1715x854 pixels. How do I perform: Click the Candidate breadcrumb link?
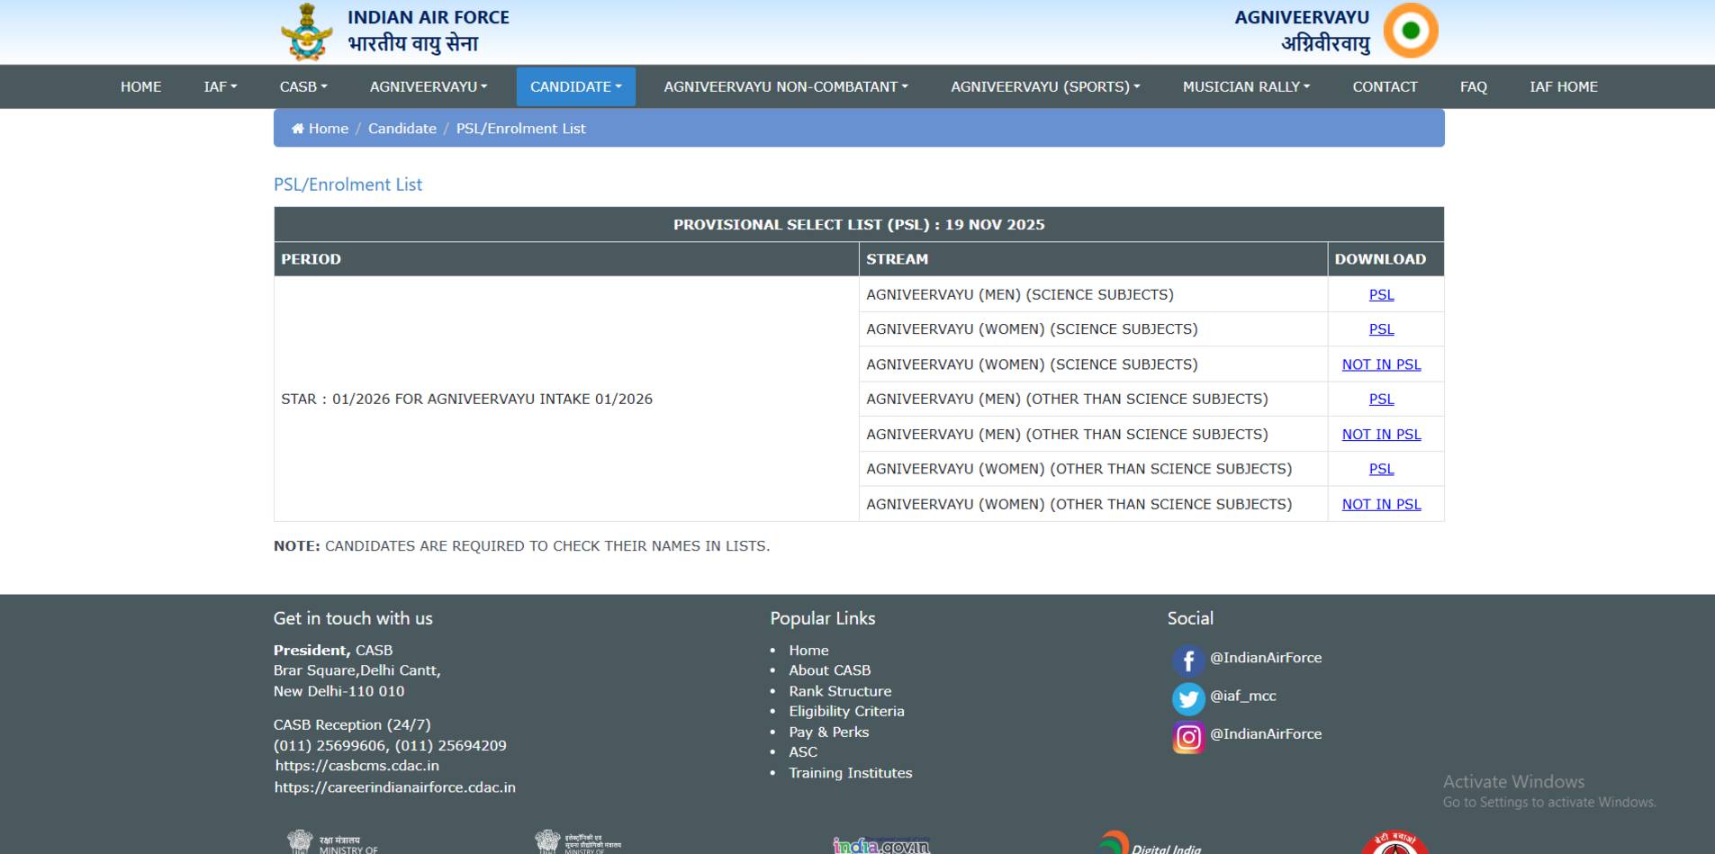point(402,128)
